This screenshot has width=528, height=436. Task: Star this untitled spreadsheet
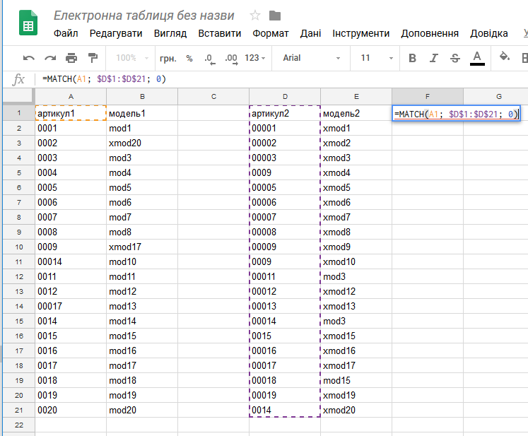(255, 16)
